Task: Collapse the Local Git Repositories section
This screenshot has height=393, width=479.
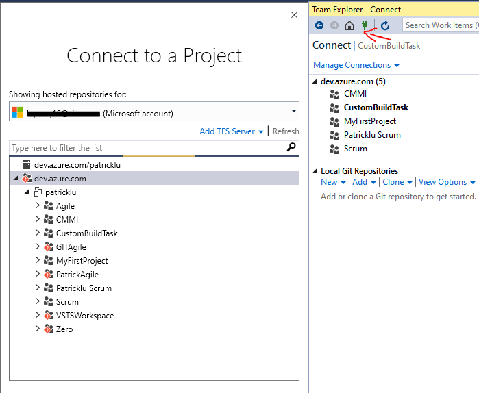Action: tap(315, 171)
